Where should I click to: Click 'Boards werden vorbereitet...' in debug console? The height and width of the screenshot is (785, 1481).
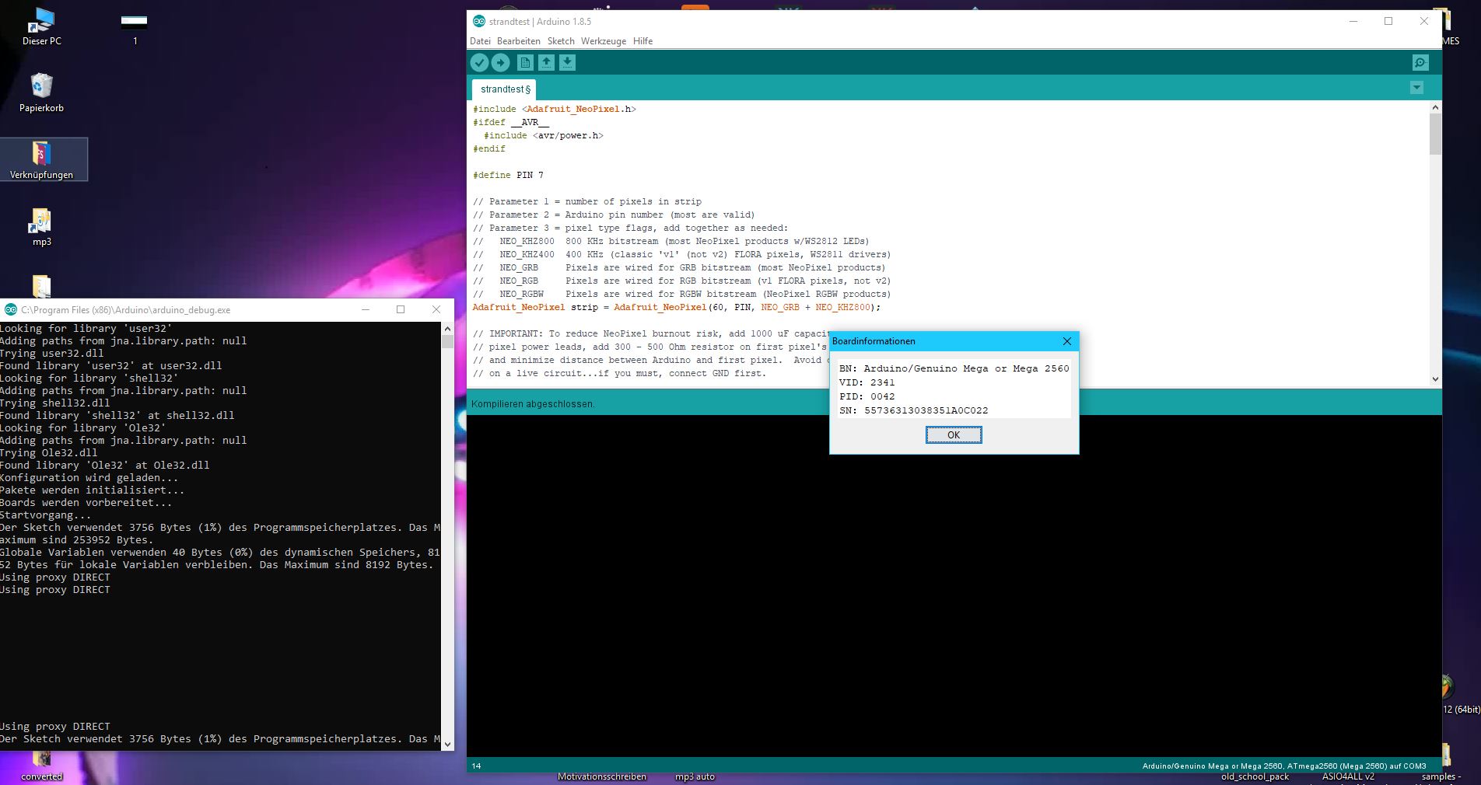coord(86,502)
